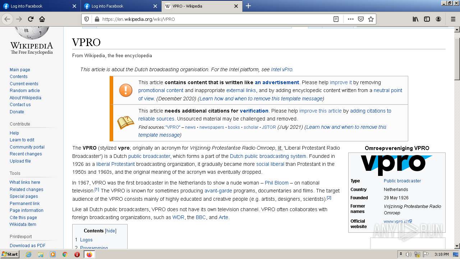Click the scrollbar down arrow
Viewport: 460px width, 259px height.
tap(457, 246)
